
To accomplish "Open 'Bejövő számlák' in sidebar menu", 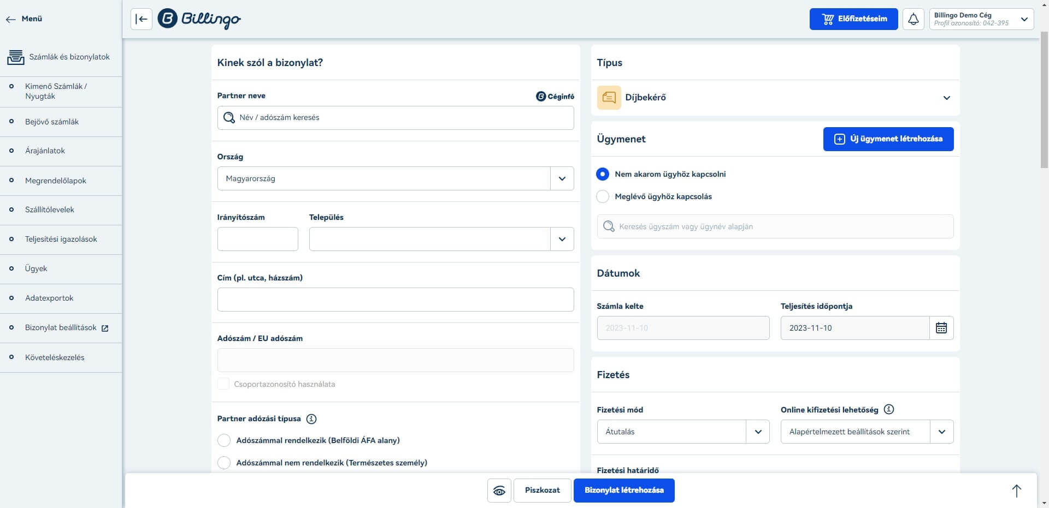I will (x=52, y=122).
